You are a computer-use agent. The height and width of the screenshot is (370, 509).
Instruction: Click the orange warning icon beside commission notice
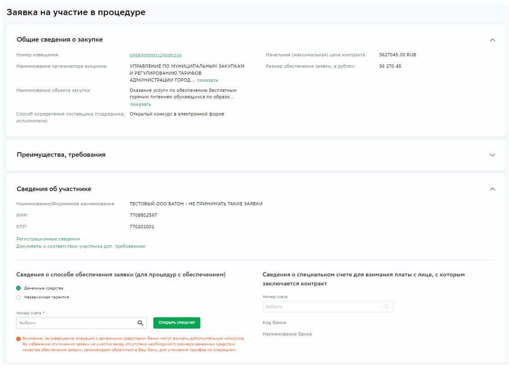pos(18,338)
